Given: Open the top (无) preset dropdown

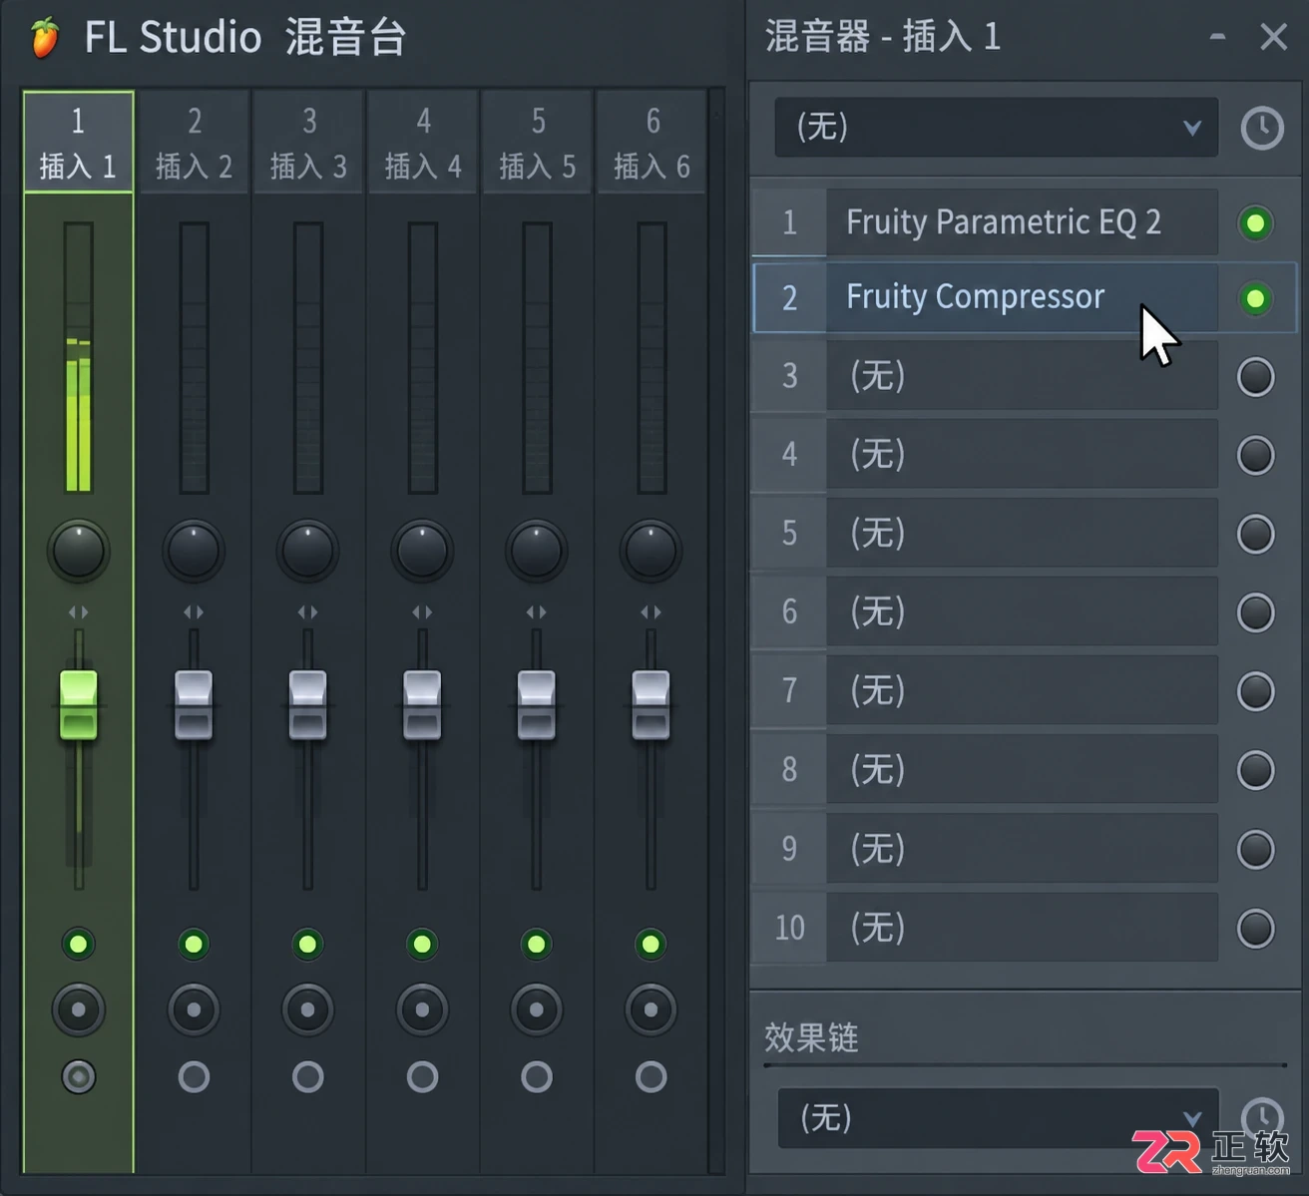Looking at the screenshot, I should point(996,127).
